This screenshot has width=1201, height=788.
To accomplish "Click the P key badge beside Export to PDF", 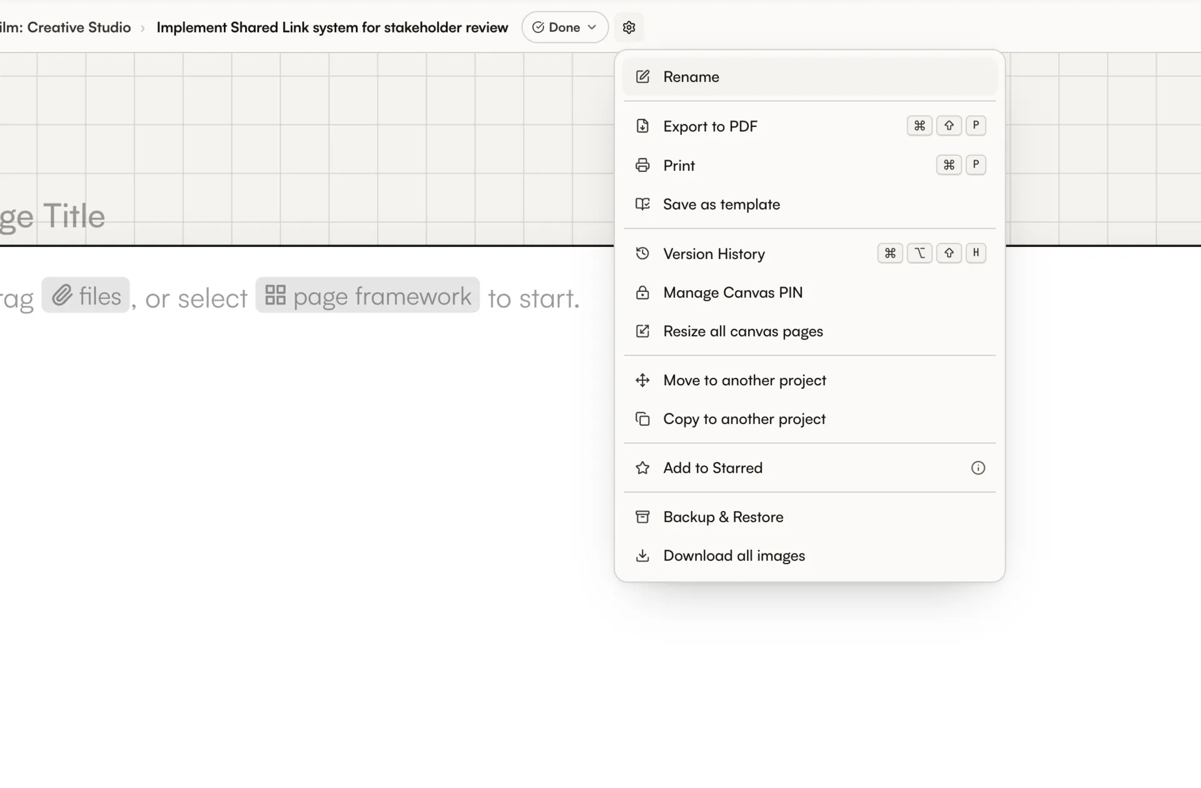I will (x=976, y=126).
